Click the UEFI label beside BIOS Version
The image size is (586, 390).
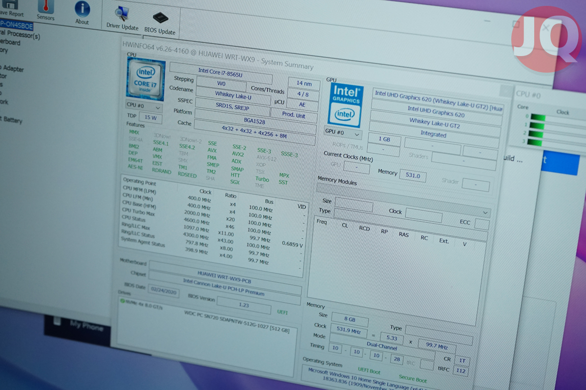tap(282, 311)
